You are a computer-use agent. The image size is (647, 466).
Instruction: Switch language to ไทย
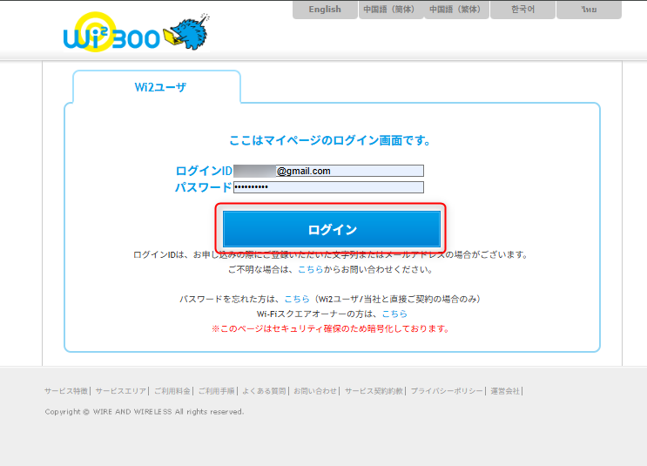[x=589, y=10]
